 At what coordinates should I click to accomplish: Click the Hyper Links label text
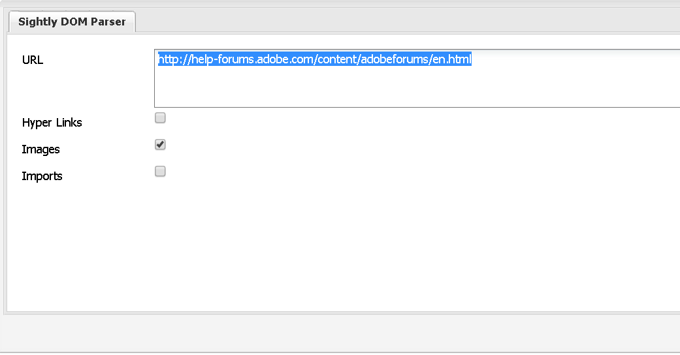[52, 123]
